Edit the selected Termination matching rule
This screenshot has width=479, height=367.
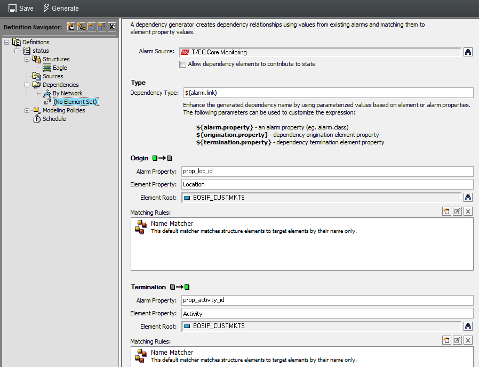[x=457, y=340]
